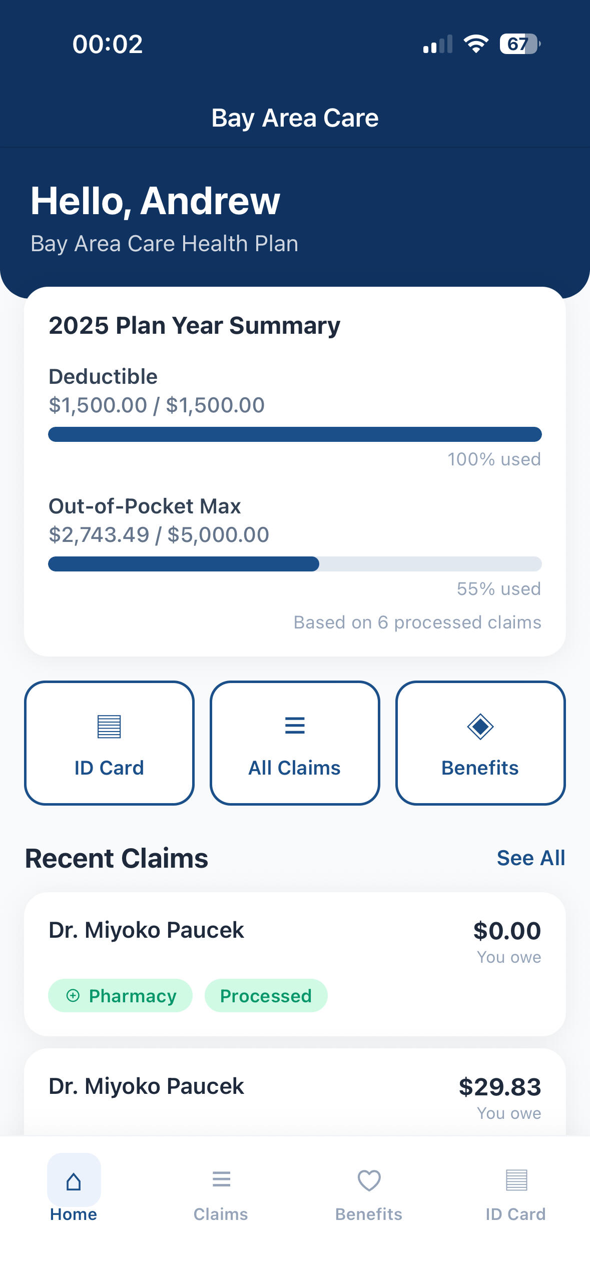The image size is (590, 1279).
Task: Tap the battery status icon
Action: click(x=519, y=44)
